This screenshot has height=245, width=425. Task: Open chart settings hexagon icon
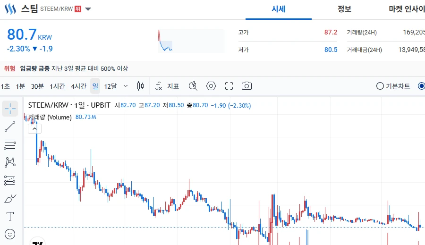point(211,86)
